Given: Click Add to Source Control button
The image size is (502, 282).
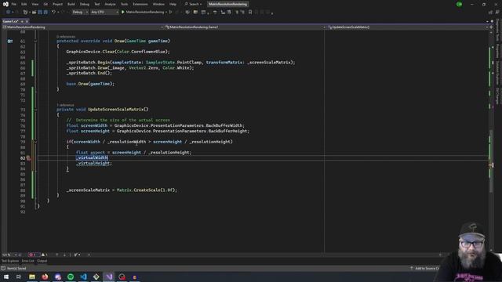Looking at the screenshot, I should (424, 268).
